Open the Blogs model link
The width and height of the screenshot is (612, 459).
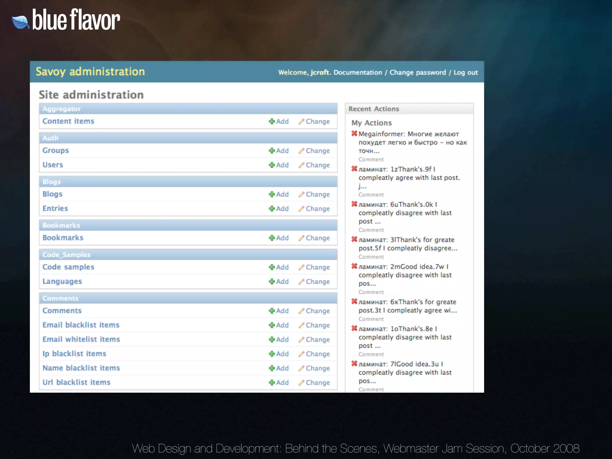coord(52,194)
